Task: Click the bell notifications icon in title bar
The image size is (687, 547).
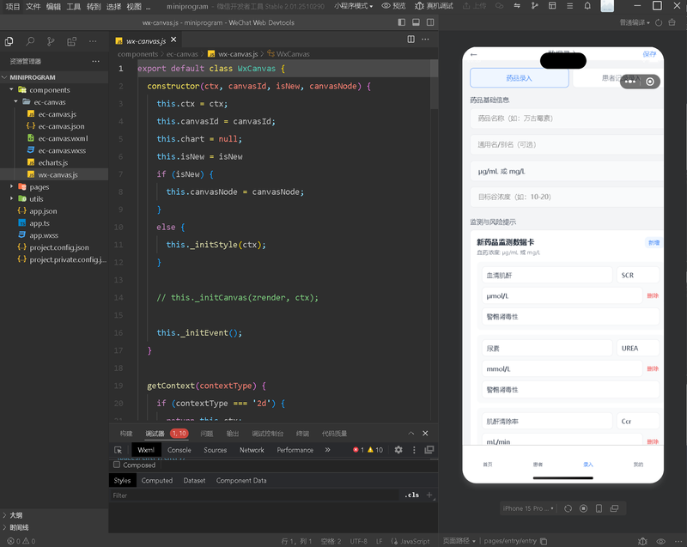Action: click(x=587, y=6)
